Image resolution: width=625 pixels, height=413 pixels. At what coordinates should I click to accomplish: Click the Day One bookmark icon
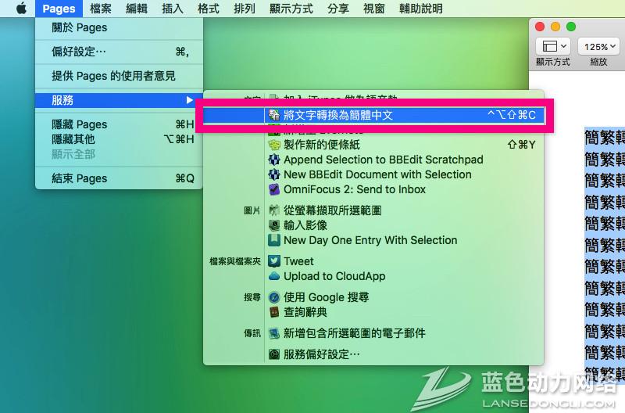(274, 240)
